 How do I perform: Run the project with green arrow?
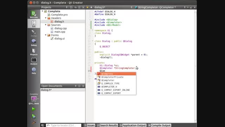tap(34, 109)
